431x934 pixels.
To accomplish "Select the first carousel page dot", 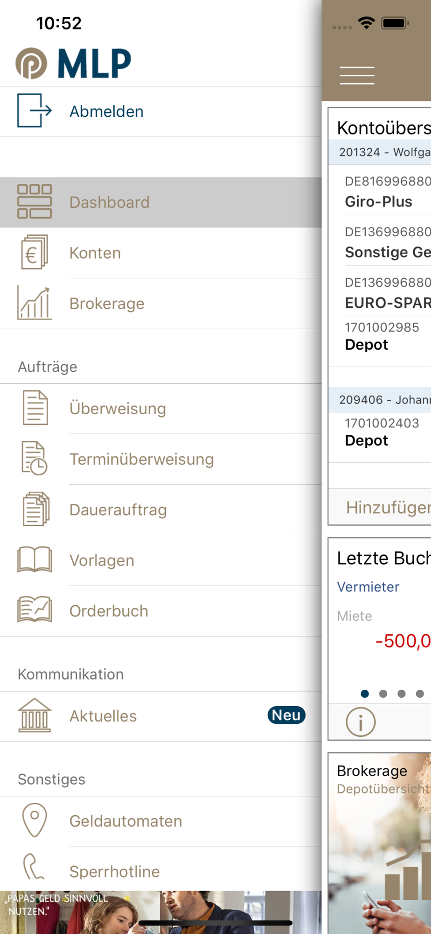I will (365, 693).
